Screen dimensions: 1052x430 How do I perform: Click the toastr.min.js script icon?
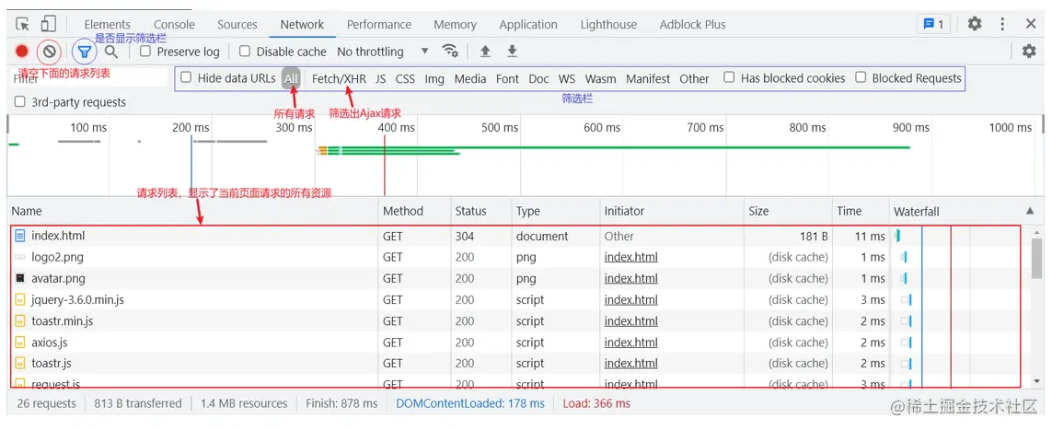tap(20, 320)
